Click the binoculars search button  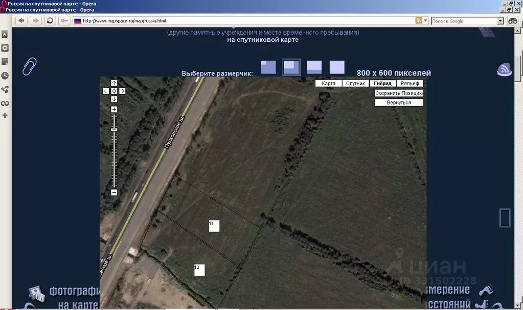click(x=513, y=20)
